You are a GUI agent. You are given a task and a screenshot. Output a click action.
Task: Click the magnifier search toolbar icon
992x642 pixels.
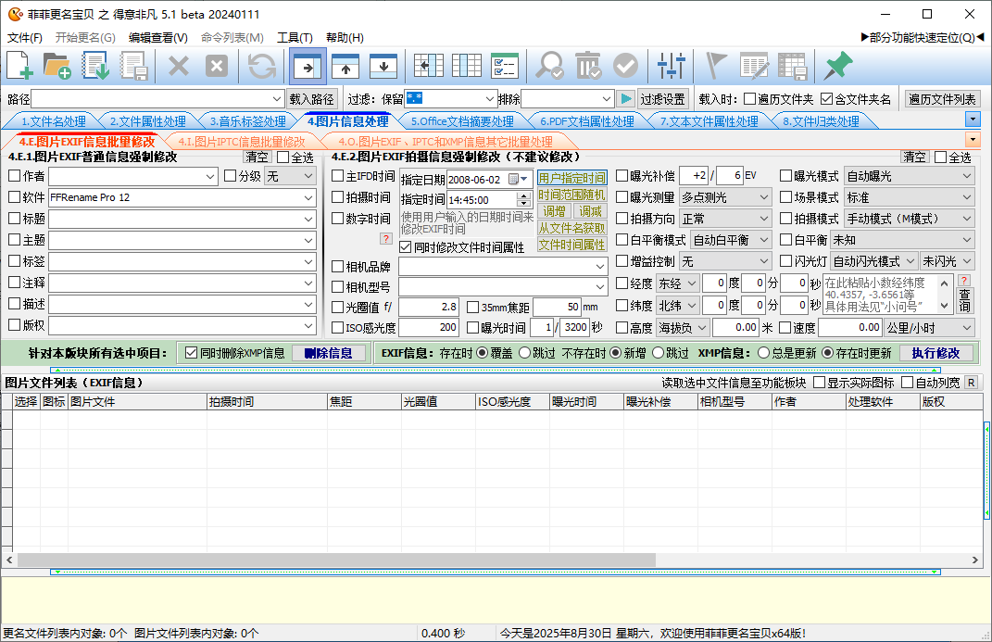point(550,66)
